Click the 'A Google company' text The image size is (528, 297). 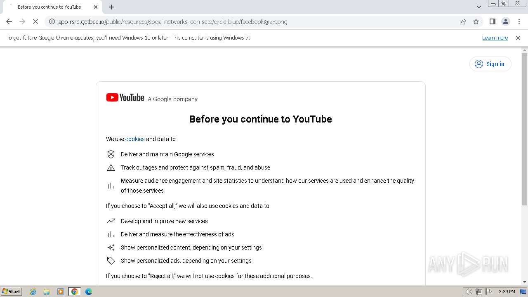[x=172, y=99]
